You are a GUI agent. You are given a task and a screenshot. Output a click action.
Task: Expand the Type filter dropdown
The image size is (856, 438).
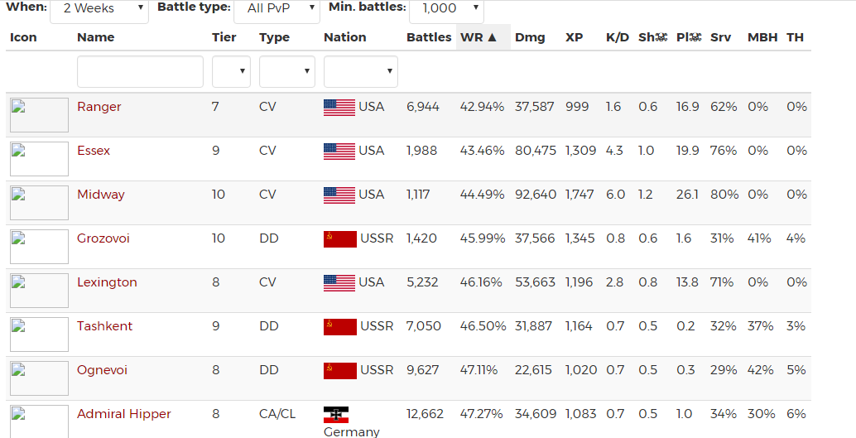pyautogui.click(x=286, y=72)
